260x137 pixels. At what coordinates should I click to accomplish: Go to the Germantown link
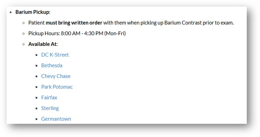56,119
